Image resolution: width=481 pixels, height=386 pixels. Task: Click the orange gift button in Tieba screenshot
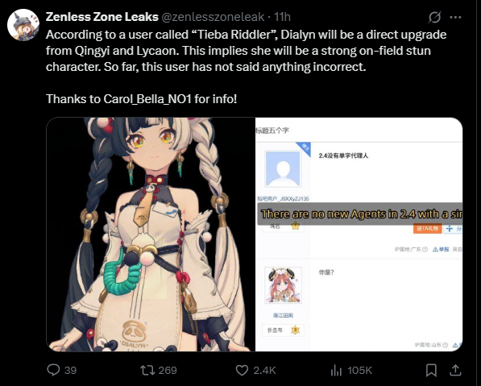coord(427,229)
